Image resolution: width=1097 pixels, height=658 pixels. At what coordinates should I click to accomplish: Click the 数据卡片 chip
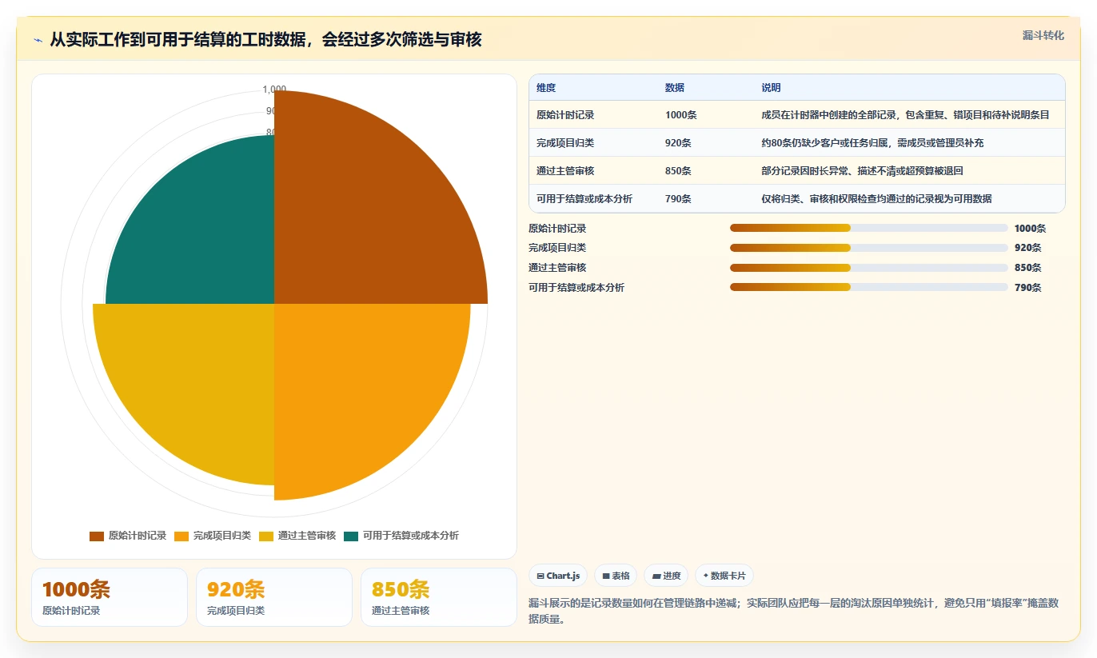pos(724,576)
